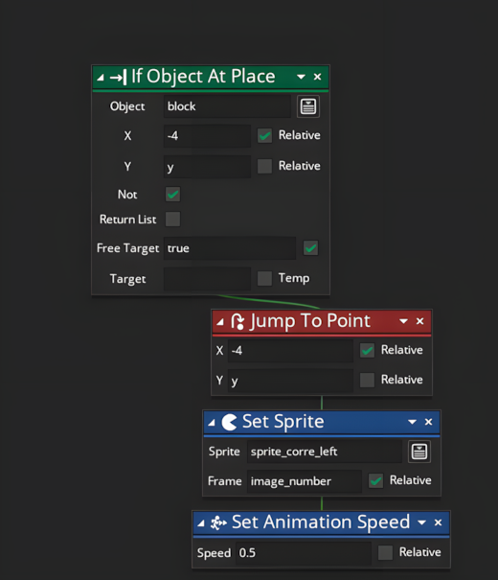
Task: Collapse the Set Sprite node
Action: [x=212, y=423]
